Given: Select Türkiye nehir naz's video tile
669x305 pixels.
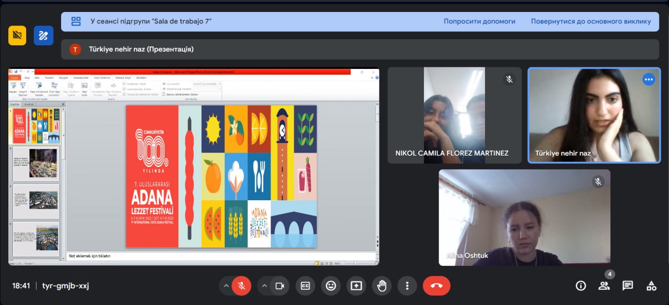Looking at the screenshot, I should pyautogui.click(x=594, y=115).
